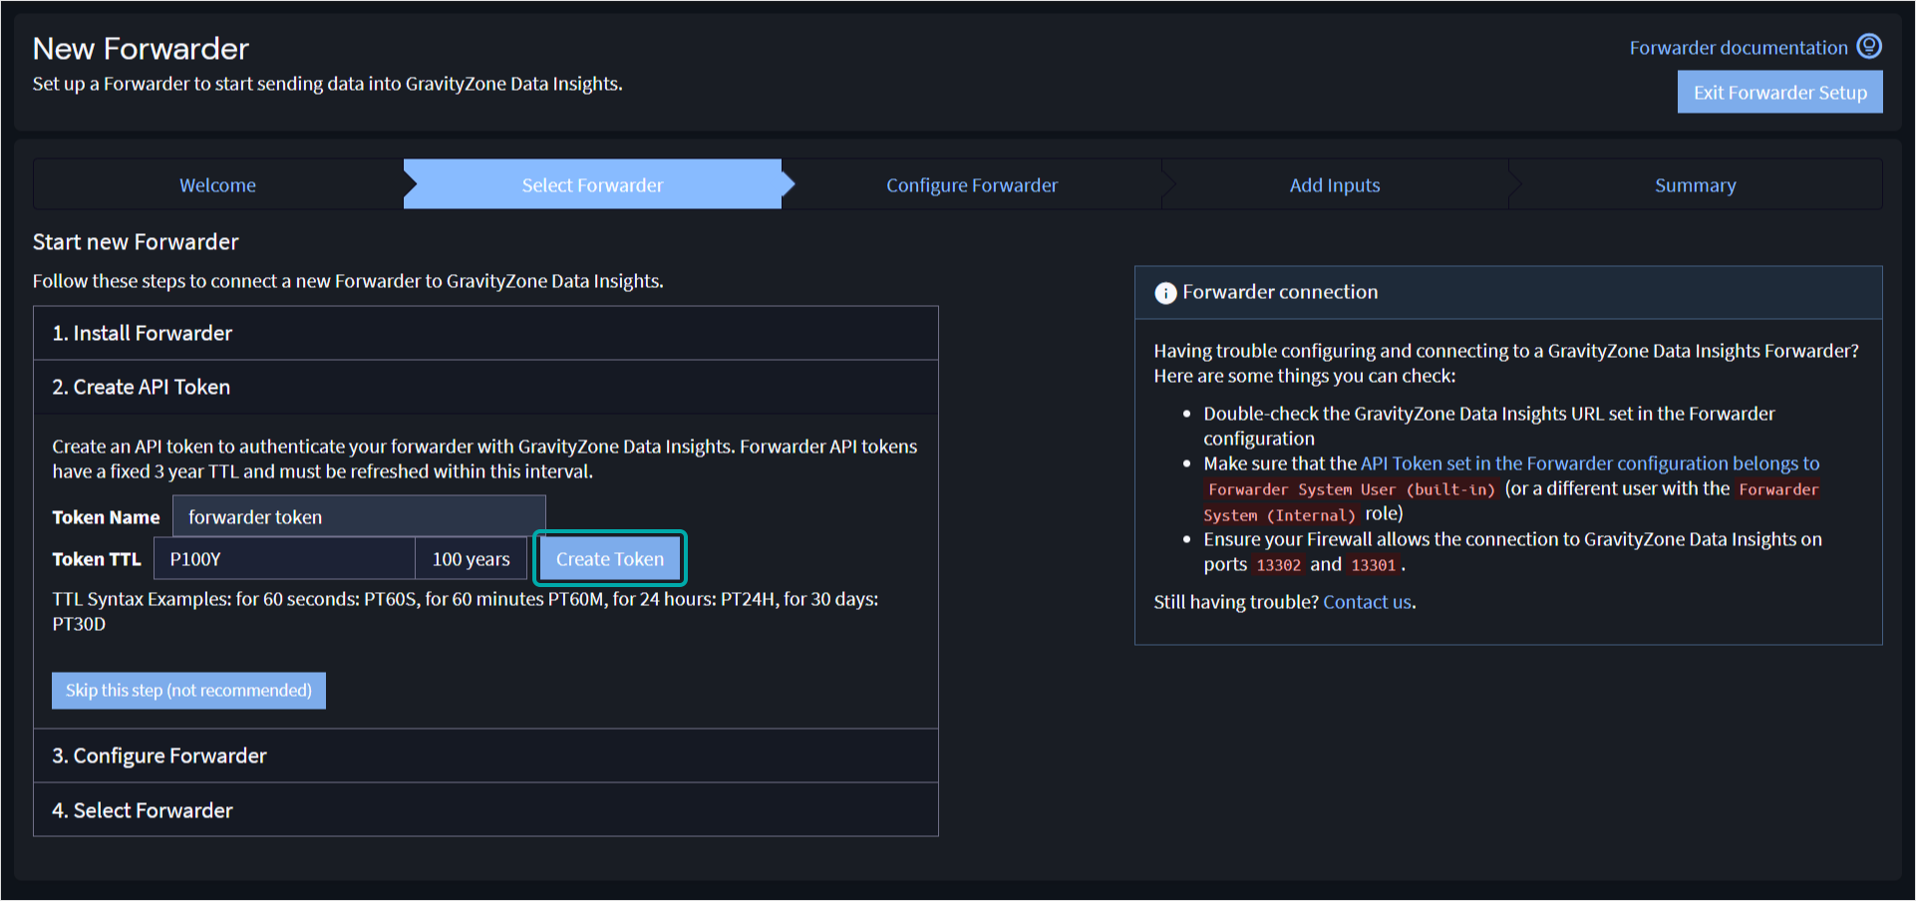Click inside the Token Name field

(359, 516)
